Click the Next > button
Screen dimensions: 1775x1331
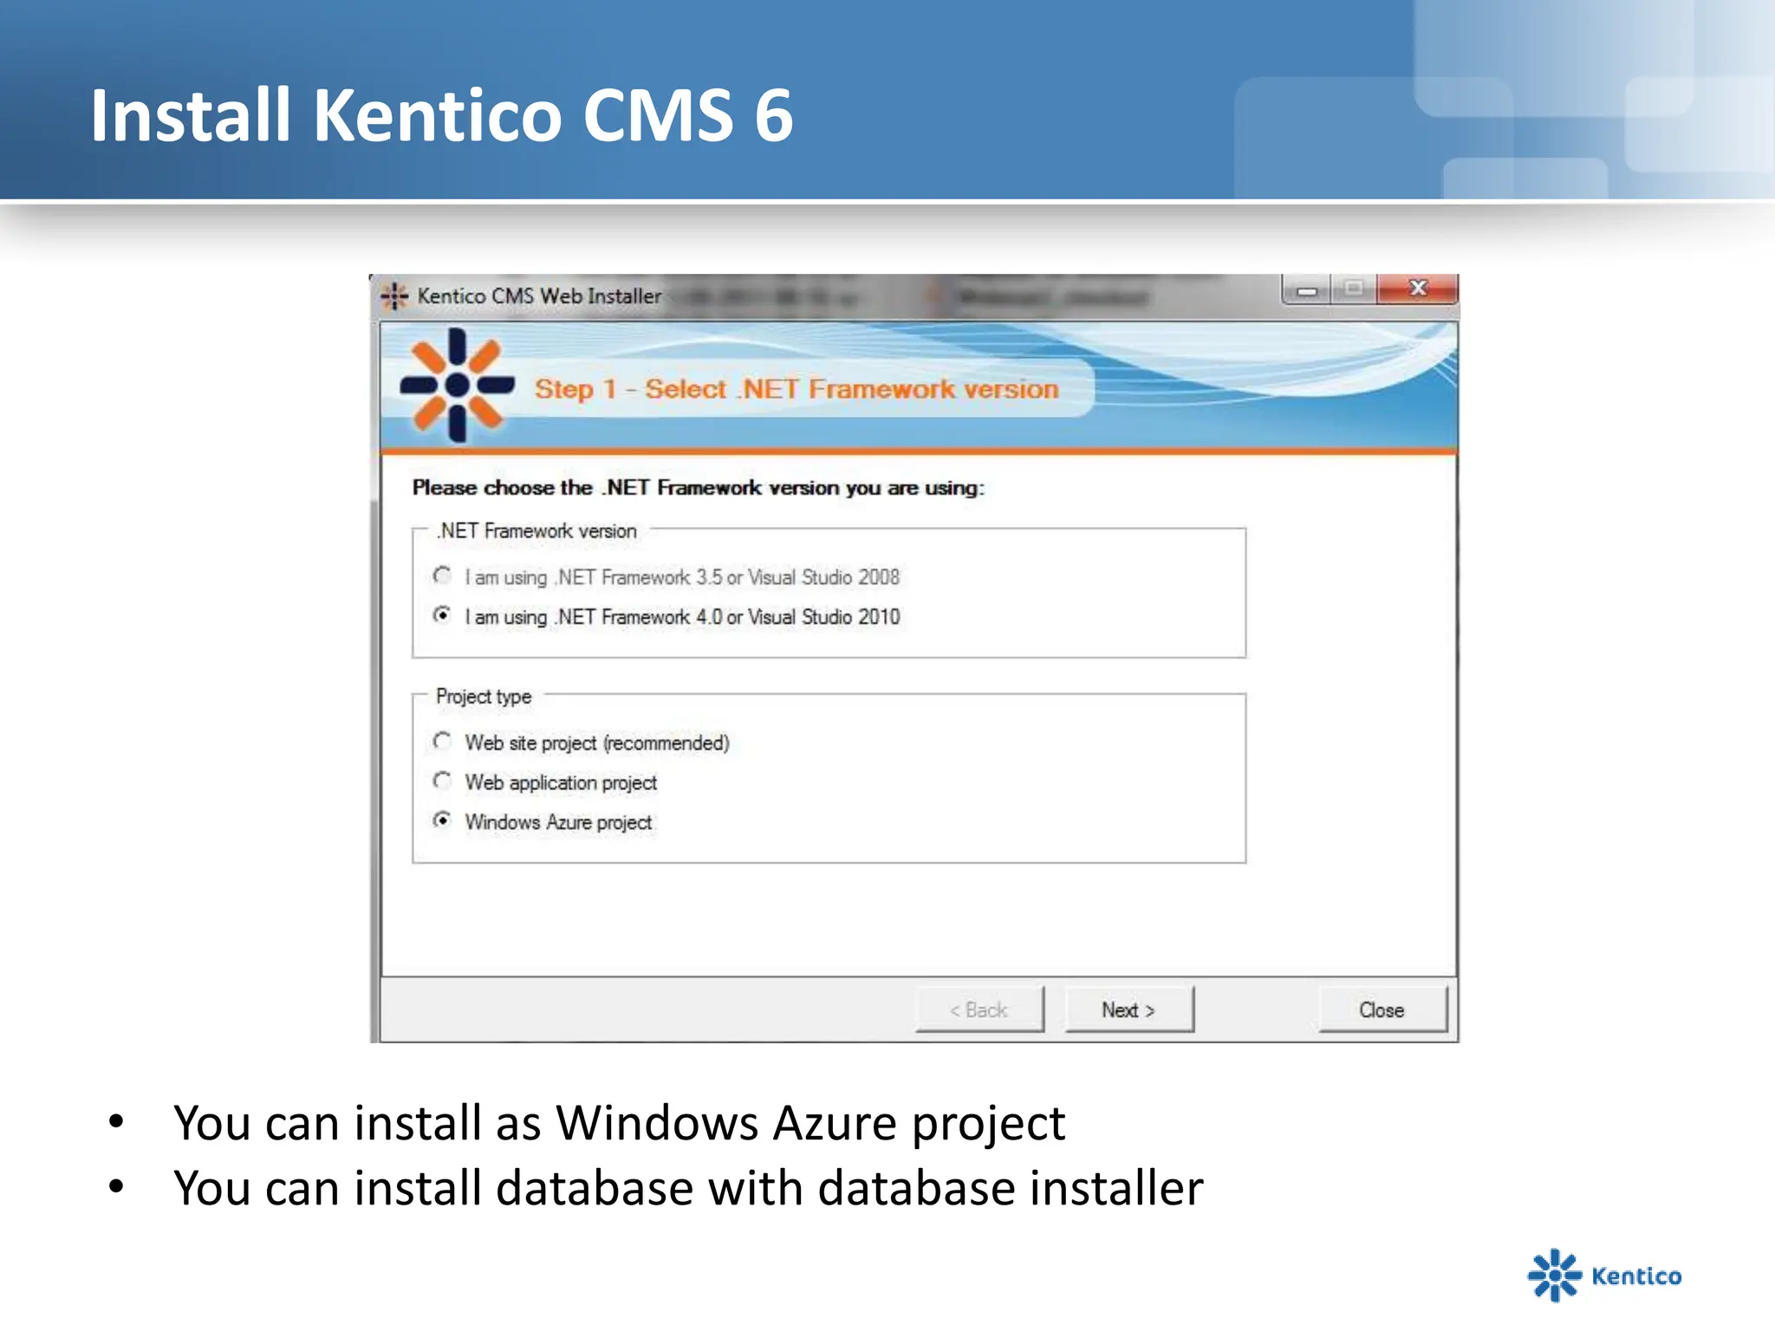1128,1010
